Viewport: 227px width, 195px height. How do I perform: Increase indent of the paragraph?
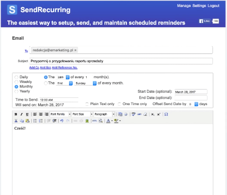pos(54,121)
